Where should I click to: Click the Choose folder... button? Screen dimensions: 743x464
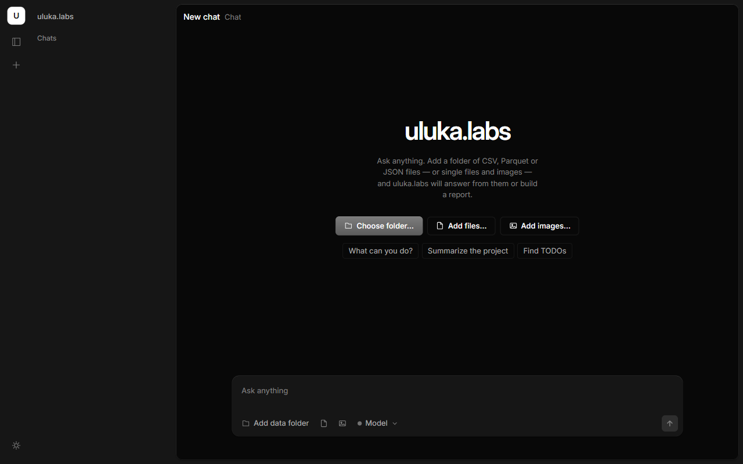coord(379,226)
